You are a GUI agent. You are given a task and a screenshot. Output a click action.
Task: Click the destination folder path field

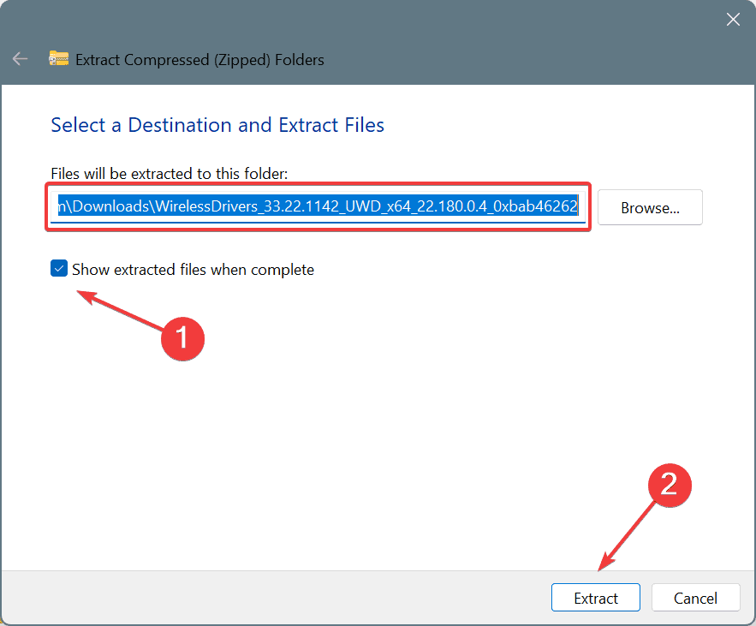[x=318, y=207]
